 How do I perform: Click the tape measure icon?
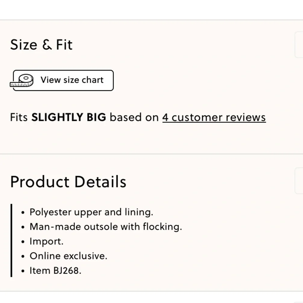[x=22, y=80]
